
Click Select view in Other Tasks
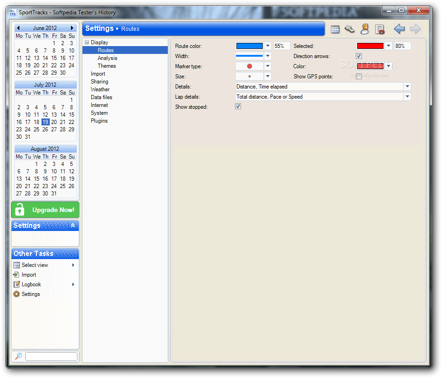(35, 265)
